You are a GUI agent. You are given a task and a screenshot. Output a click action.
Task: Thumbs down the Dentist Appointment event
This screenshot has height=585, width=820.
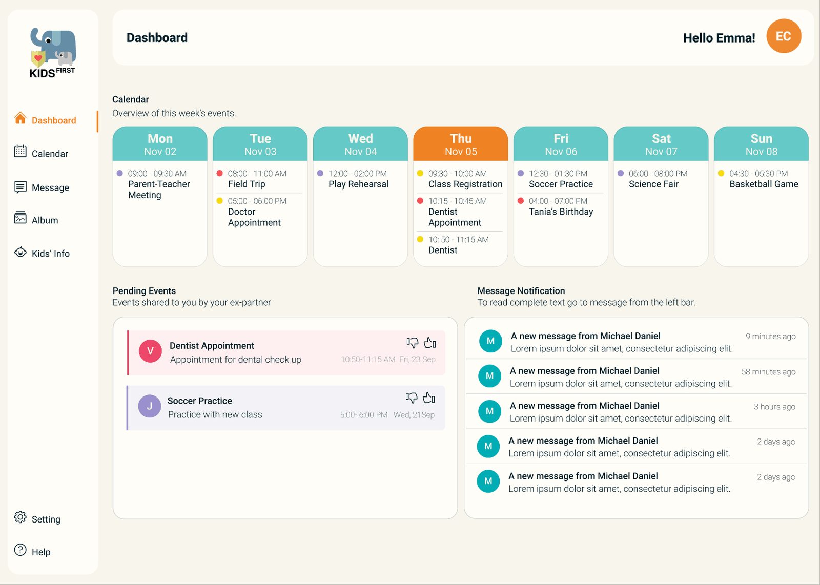[412, 343]
